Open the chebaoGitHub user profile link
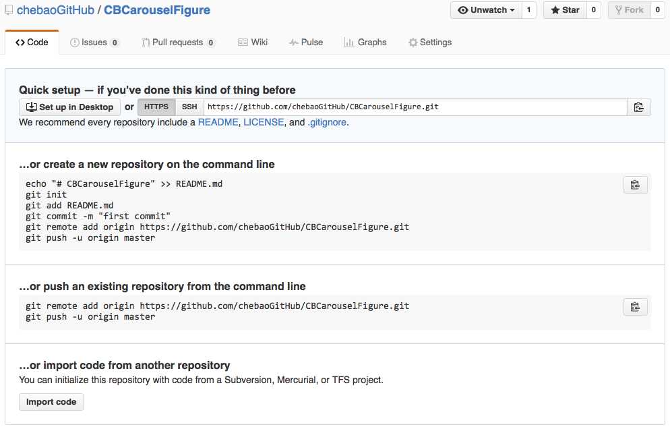Screen dimensions: 670x429 point(55,10)
